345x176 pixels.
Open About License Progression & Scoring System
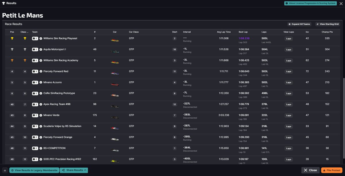pyautogui.click(x=310, y=3)
